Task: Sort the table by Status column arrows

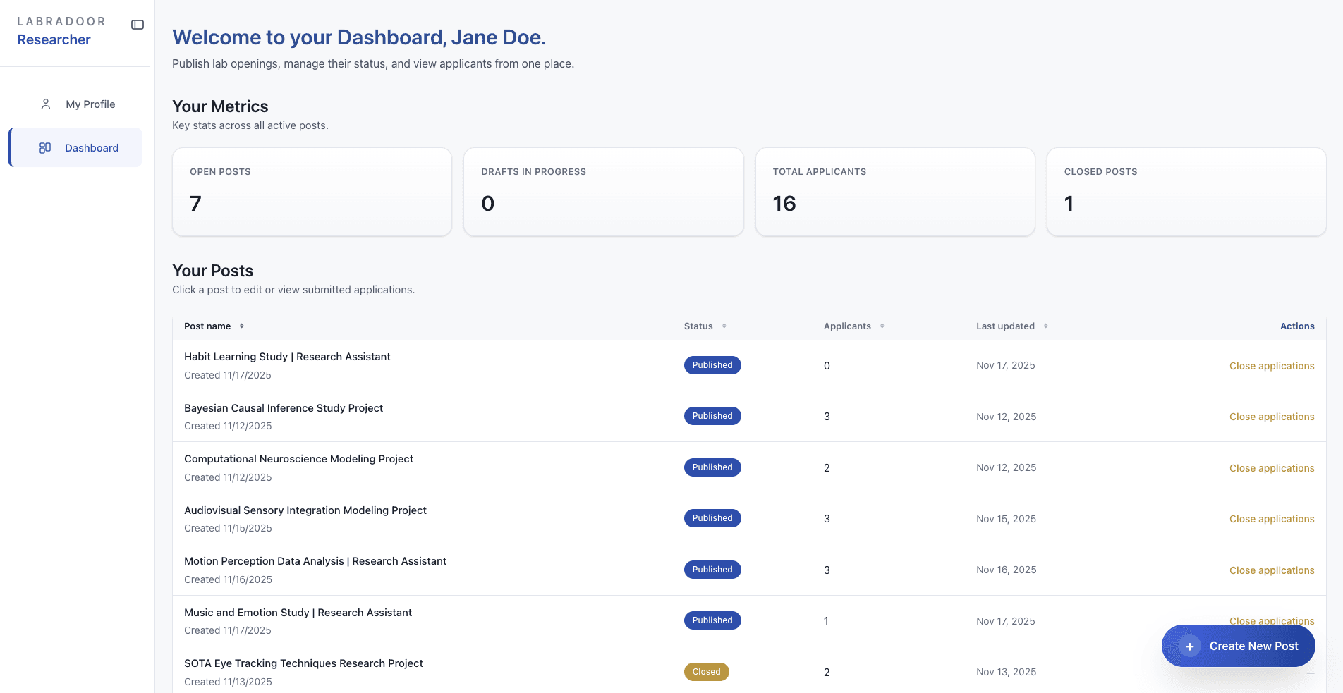Action: pyautogui.click(x=726, y=326)
